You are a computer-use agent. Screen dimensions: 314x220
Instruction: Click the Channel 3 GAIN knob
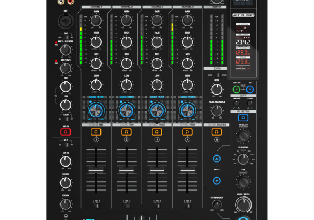pyautogui.click(x=157, y=20)
